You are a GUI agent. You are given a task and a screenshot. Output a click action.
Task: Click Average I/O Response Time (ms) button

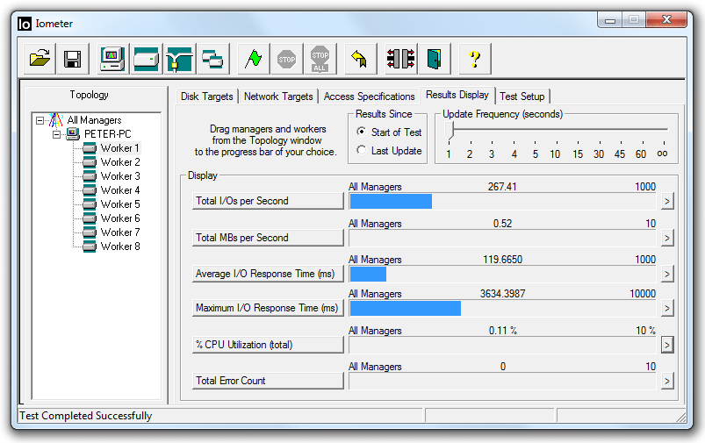click(x=268, y=274)
